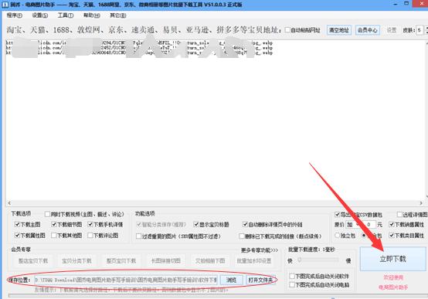Open the 设置(S) menu
This screenshot has width=428, height=299.
point(40,15)
